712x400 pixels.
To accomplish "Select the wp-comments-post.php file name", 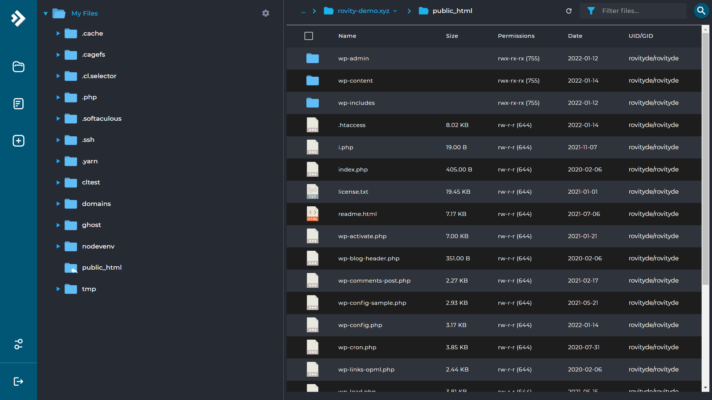I will coord(374,281).
